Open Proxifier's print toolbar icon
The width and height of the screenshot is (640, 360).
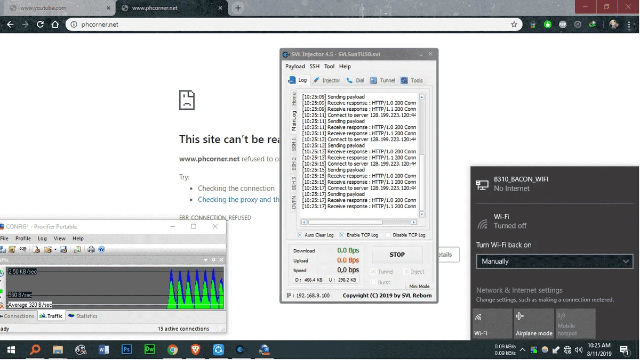pyautogui.click(x=91, y=249)
